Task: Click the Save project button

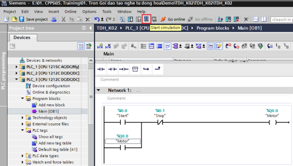Action: 33,19
